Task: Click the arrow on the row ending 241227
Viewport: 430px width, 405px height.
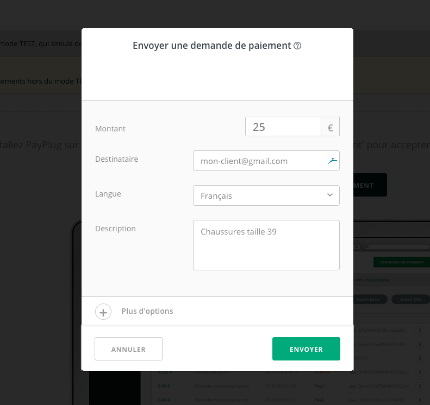Action: 420,358
